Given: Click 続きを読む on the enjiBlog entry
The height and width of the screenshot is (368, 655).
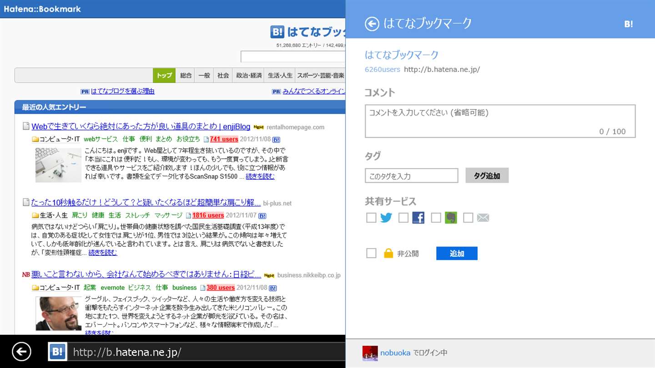Looking at the screenshot, I should pos(260,176).
